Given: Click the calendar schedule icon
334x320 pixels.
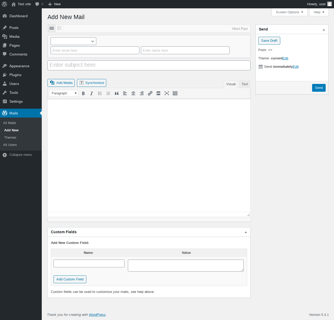Looking at the screenshot, I should pos(261,67).
